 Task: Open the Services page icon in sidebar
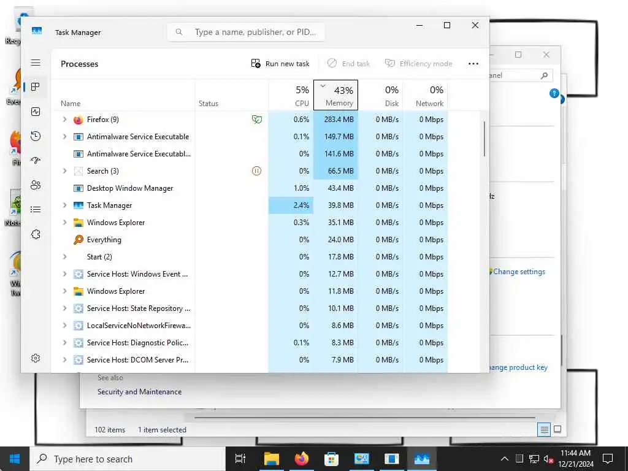pyautogui.click(x=36, y=234)
